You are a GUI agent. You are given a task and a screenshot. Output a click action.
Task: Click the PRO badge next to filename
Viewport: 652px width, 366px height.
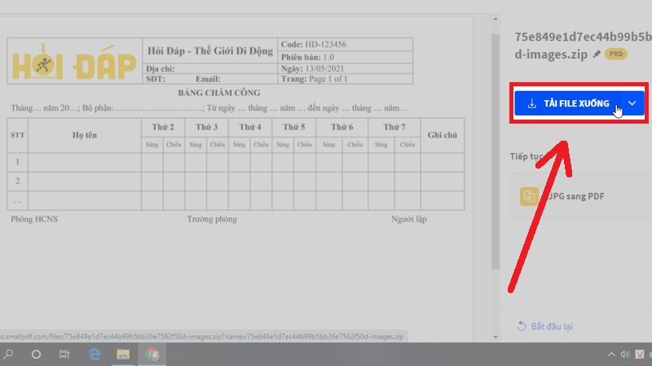615,53
